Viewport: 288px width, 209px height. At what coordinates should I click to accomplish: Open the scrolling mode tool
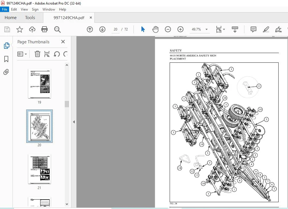pyautogui.click(x=235, y=29)
